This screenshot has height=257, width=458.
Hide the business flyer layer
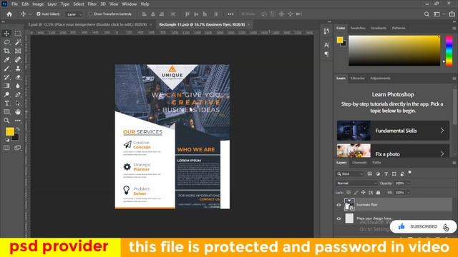[338, 205]
